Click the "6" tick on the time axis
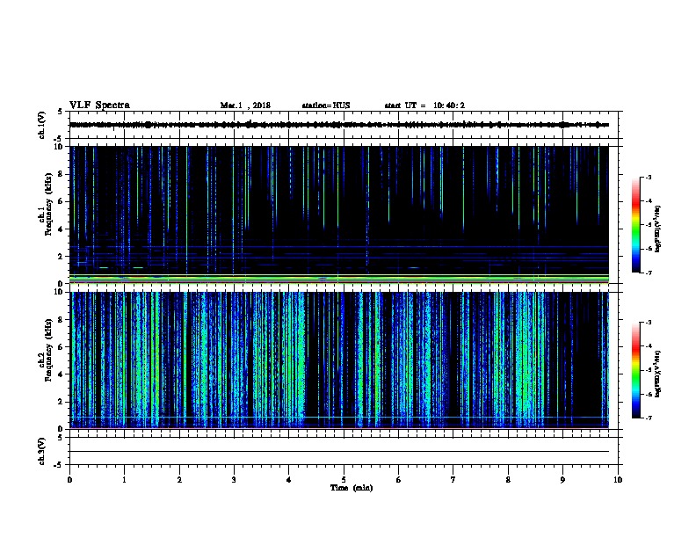Viewport: 696px width, 538px height. [399, 479]
